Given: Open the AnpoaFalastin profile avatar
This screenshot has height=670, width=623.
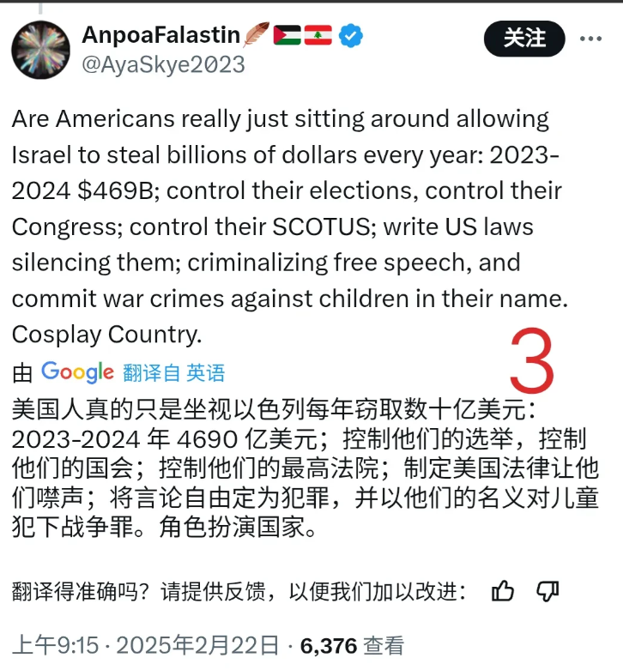Looking at the screenshot, I should click(x=40, y=50).
